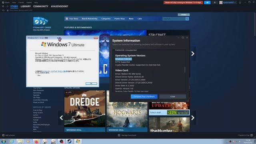Click Massively Multiplayer genre link
This screenshot has width=256, height=144.
(x=42, y=124)
